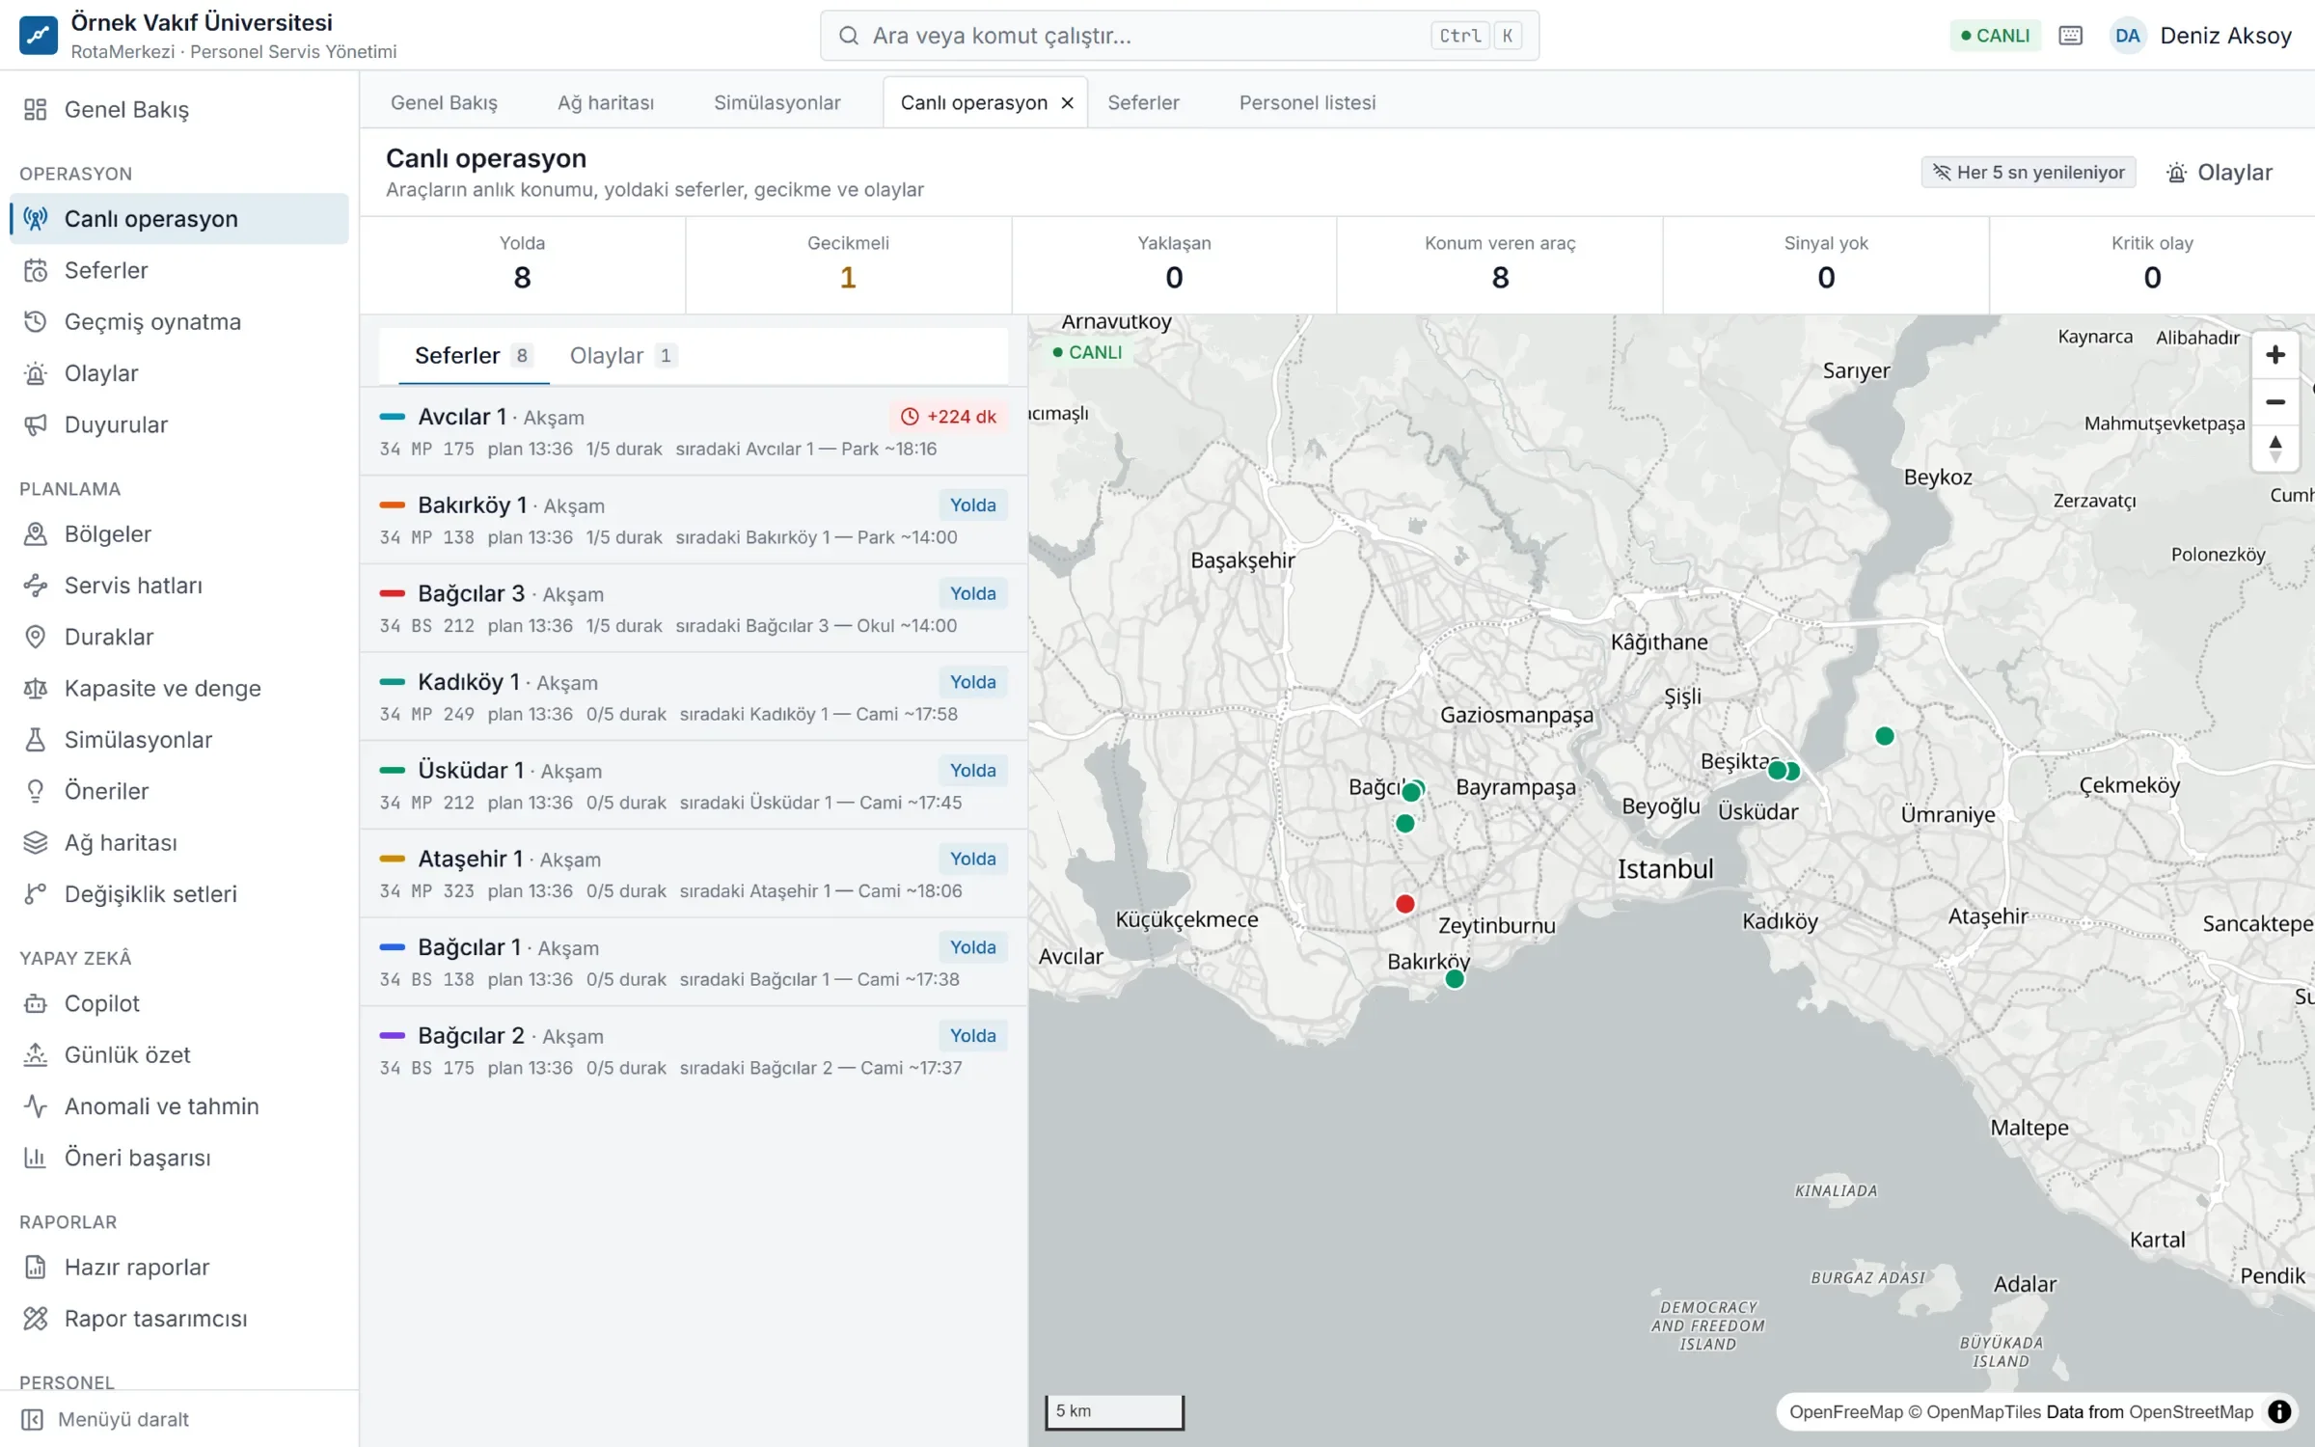Viewport: 2315px width, 1447px height.
Task: Click the search or command input field
Action: [x=1179, y=36]
